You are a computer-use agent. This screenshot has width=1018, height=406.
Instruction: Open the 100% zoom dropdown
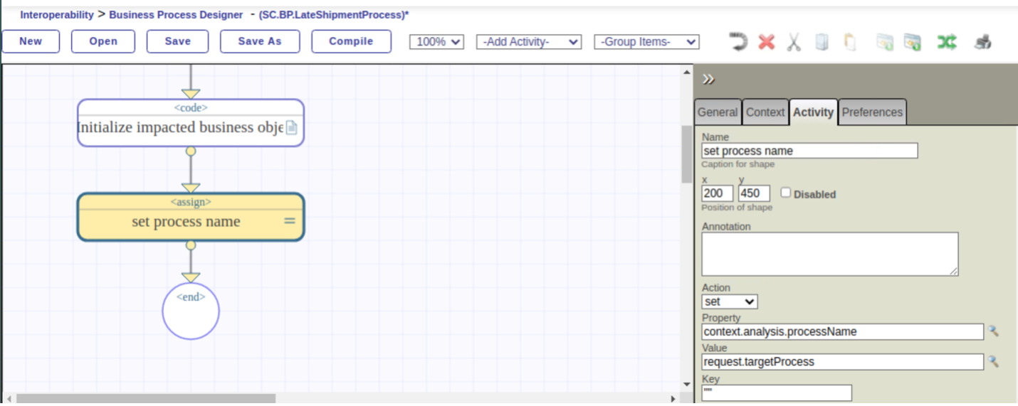tap(436, 42)
